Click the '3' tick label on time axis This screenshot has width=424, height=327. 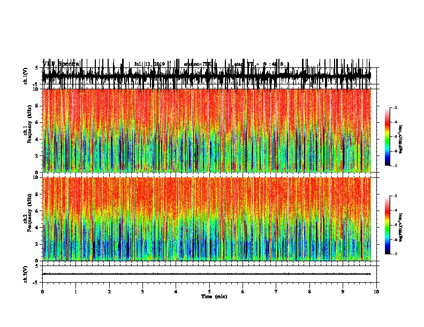pos(142,292)
